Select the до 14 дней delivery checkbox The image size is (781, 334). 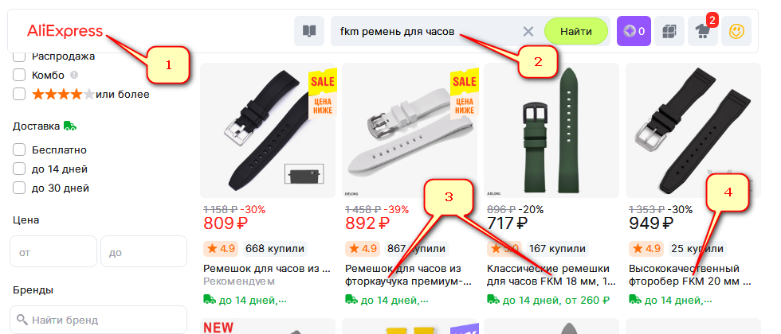pos(19,169)
